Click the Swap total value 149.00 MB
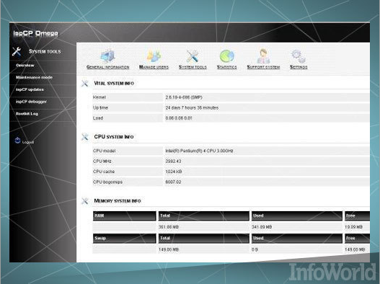Image resolution: width=380 pixels, height=284 pixels. coord(169,249)
